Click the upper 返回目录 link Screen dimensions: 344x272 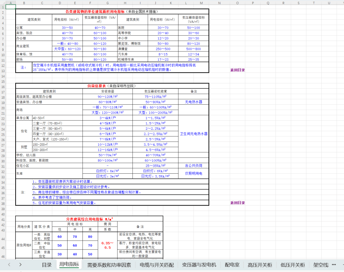[238, 70]
